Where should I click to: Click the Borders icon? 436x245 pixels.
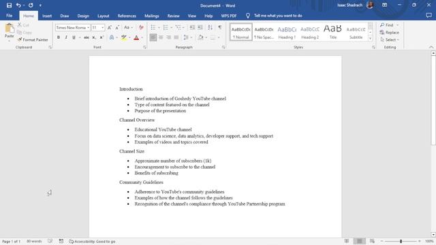coord(213,37)
